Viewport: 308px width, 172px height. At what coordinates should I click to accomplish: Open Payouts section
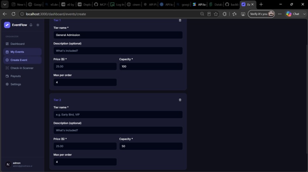(x=23, y=76)
